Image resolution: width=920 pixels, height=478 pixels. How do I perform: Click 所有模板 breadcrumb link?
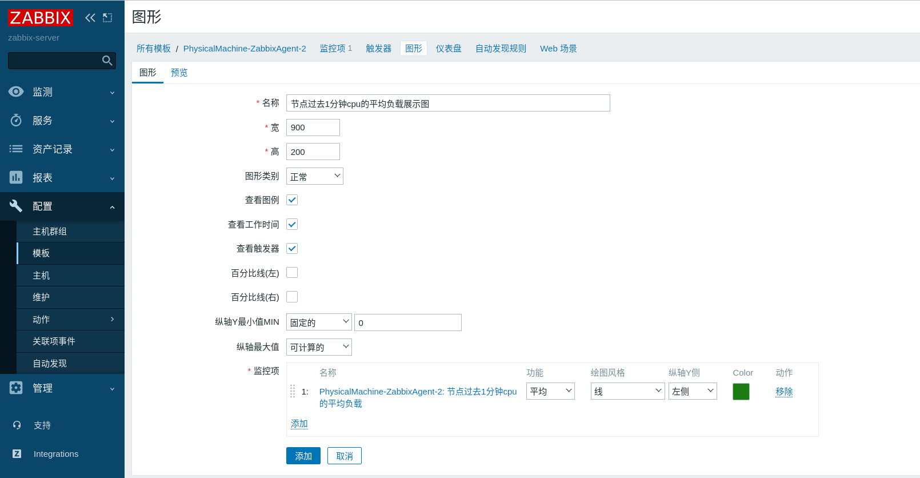click(154, 49)
